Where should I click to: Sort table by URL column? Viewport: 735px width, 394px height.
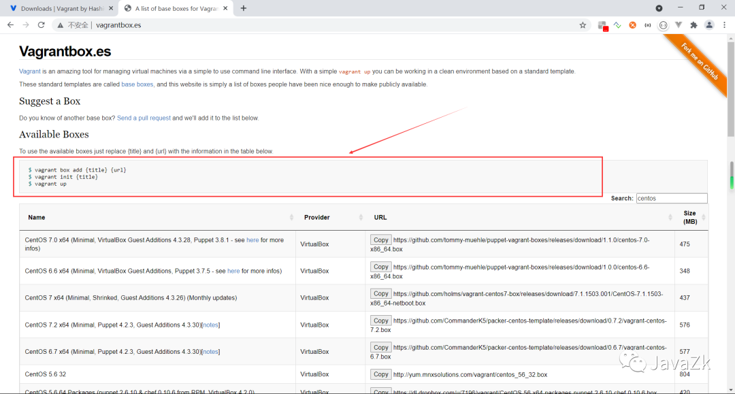[x=520, y=217]
